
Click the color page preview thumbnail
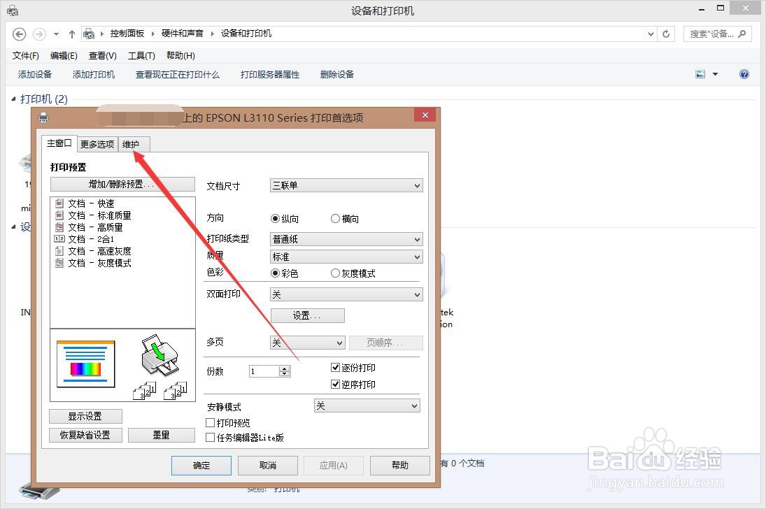pos(85,364)
